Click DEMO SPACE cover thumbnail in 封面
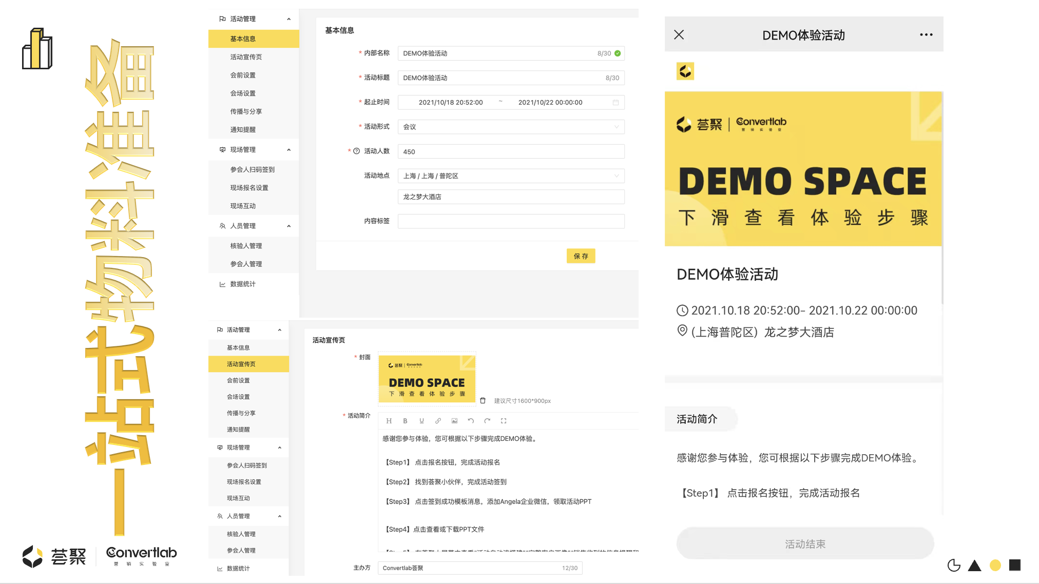Image resolution: width=1039 pixels, height=584 pixels. coord(427,379)
